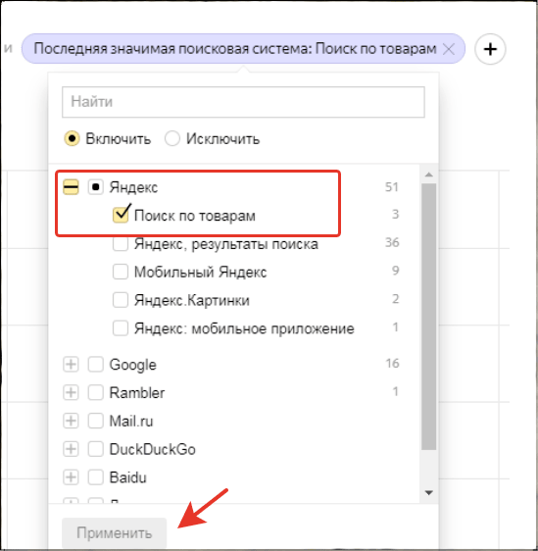Click the Mail.ru label text
Viewport: 538px width, 551px height.
tap(131, 421)
